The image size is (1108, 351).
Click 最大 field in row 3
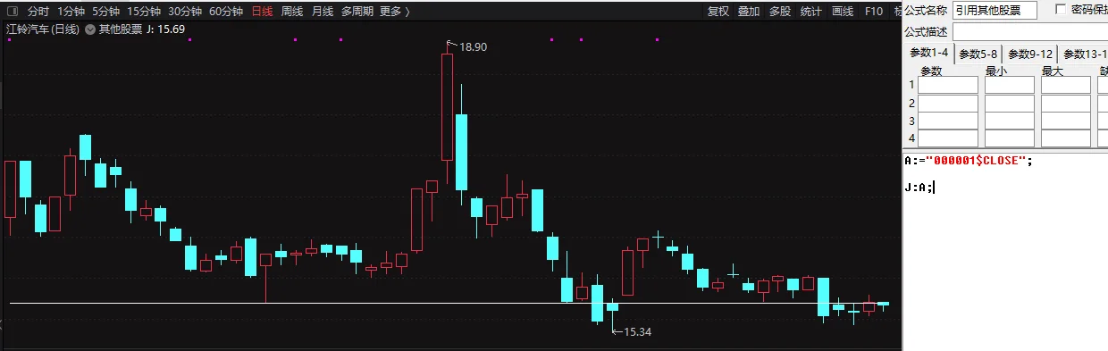click(x=1066, y=121)
